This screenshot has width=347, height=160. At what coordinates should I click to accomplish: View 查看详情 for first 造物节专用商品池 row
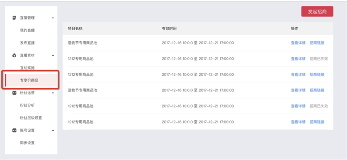pyautogui.click(x=298, y=43)
